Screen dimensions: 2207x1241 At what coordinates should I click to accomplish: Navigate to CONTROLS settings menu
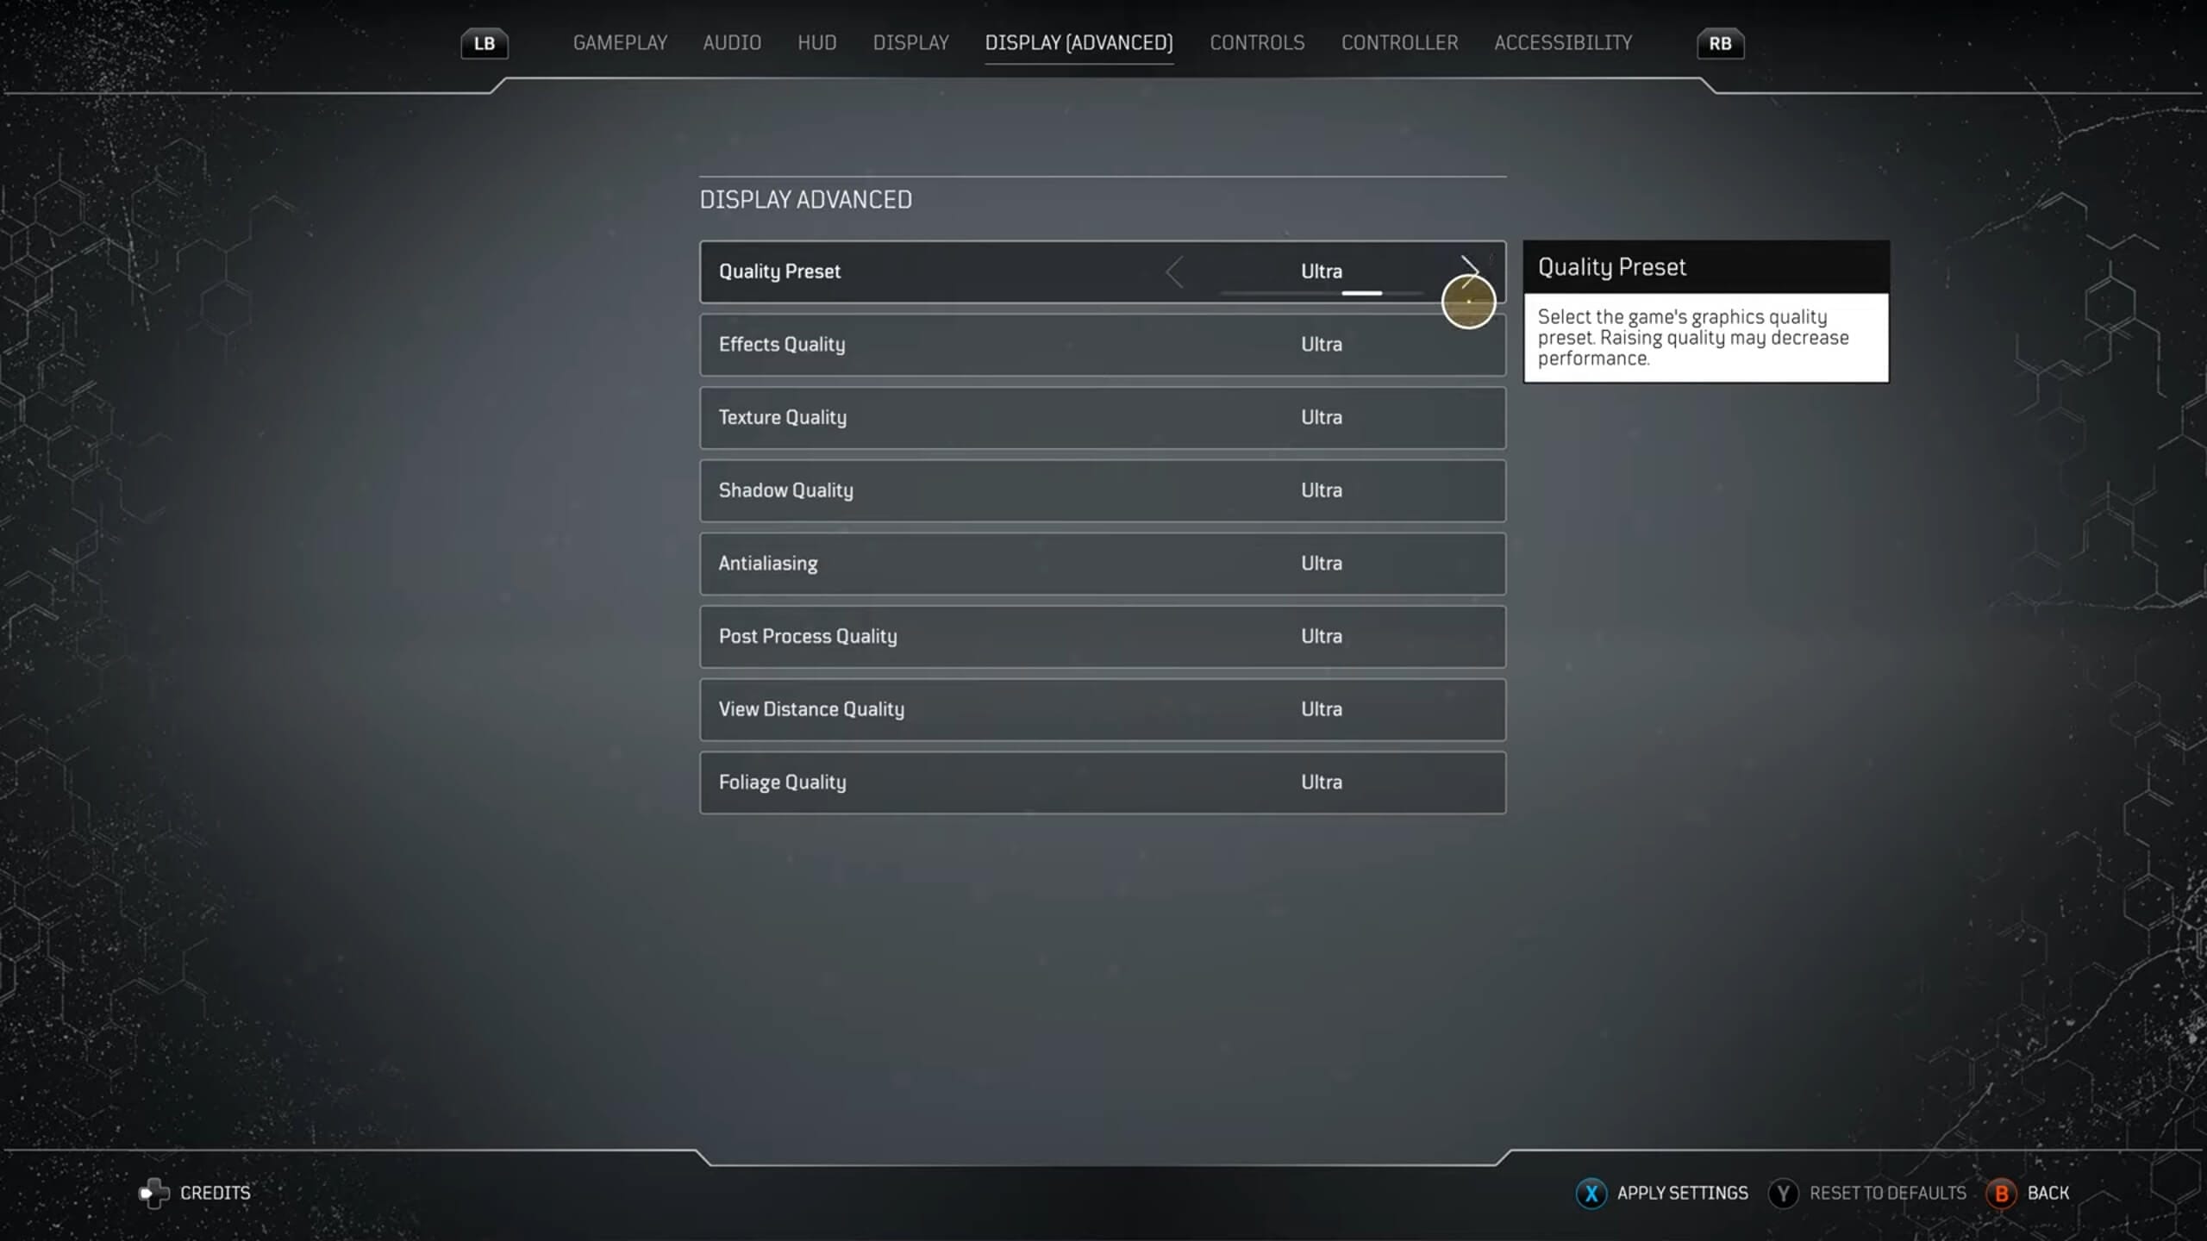click(1257, 42)
